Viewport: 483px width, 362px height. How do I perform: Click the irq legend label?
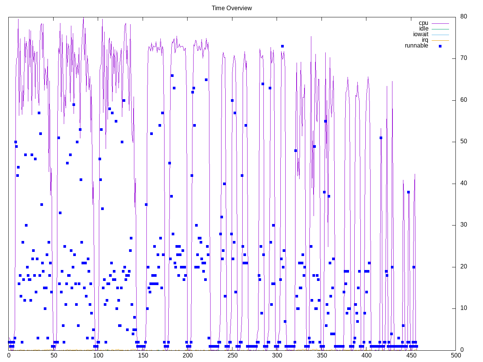tap(425, 40)
